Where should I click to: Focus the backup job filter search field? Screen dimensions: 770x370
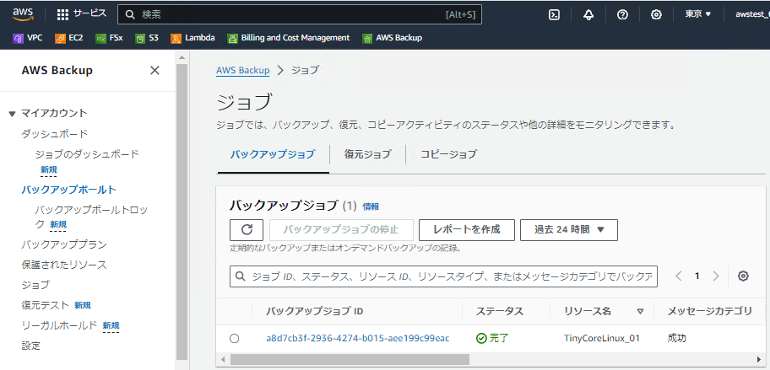[x=443, y=277]
